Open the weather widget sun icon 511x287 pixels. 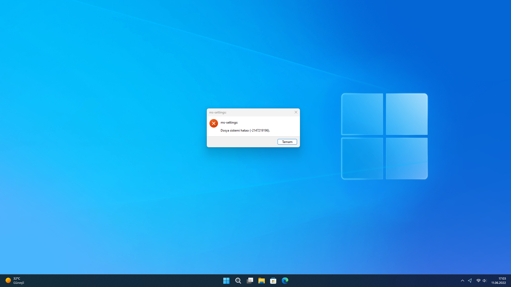8,280
